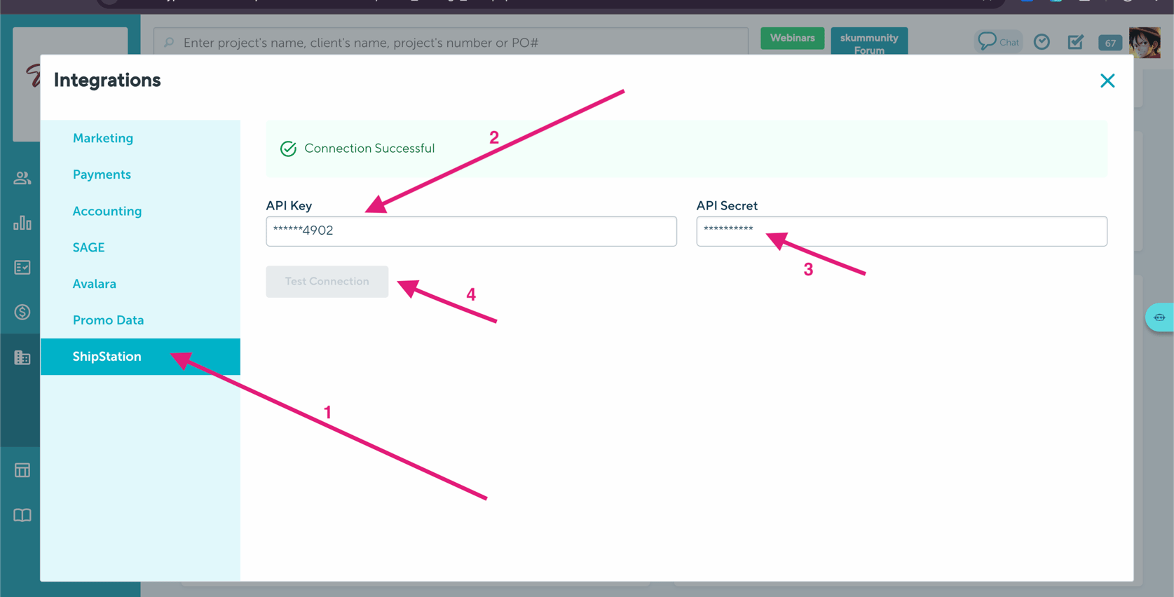Go to the Promo Data tab
The image size is (1174, 597).
tap(108, 320)
